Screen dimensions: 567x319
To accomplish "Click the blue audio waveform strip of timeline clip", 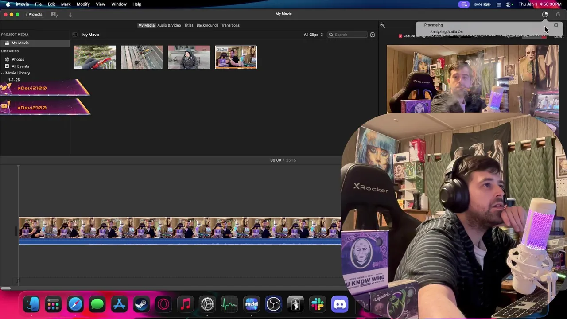I will (180, 241).
